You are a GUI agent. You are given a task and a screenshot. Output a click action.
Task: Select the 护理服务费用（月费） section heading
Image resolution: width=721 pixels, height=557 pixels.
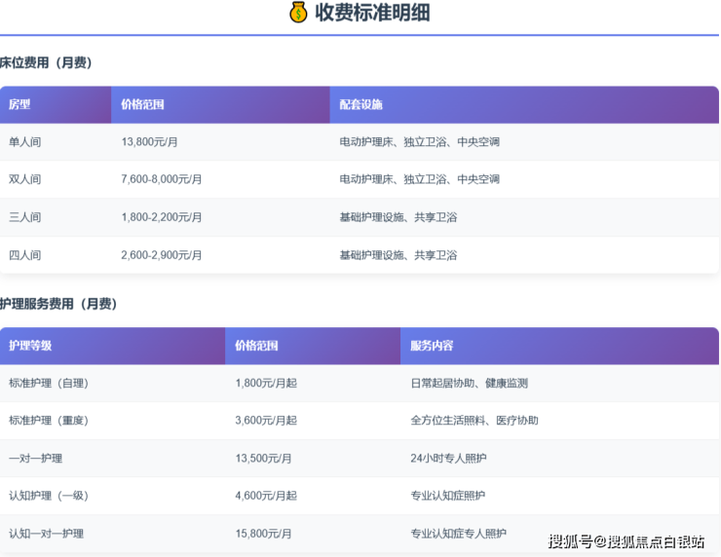point(58,304)
